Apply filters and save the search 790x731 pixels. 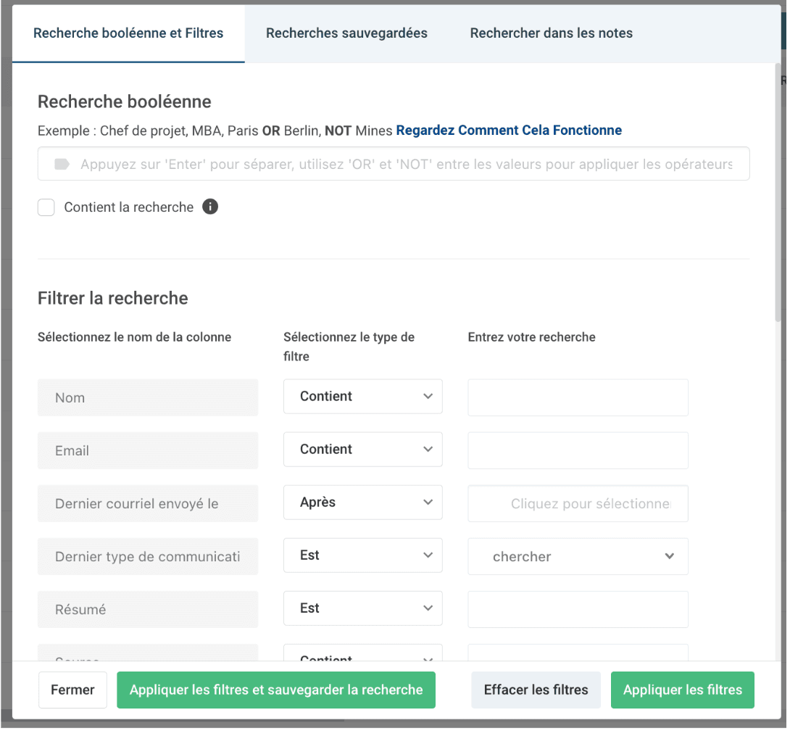[276, 690]
